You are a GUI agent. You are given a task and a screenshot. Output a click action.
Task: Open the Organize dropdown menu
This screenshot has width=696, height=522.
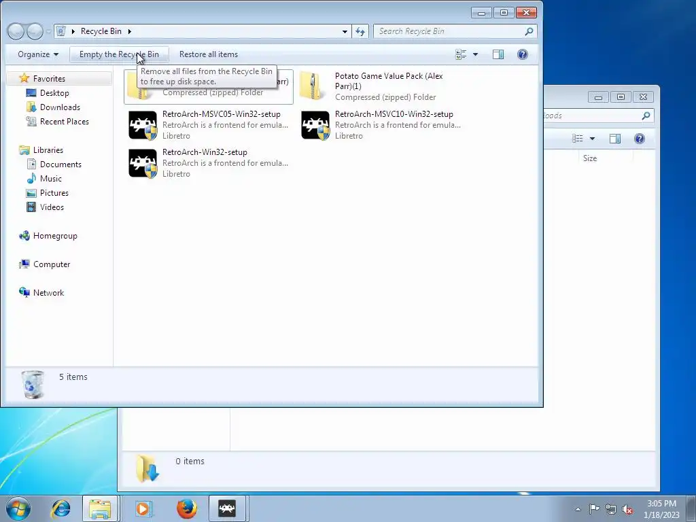point(38,54)
